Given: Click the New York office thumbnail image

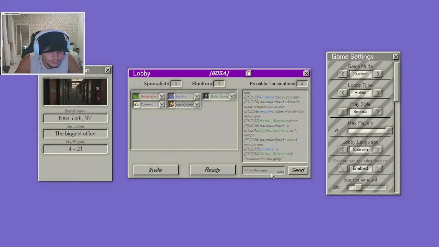Looking at the screenshot, I should click(x=75, y=92).
